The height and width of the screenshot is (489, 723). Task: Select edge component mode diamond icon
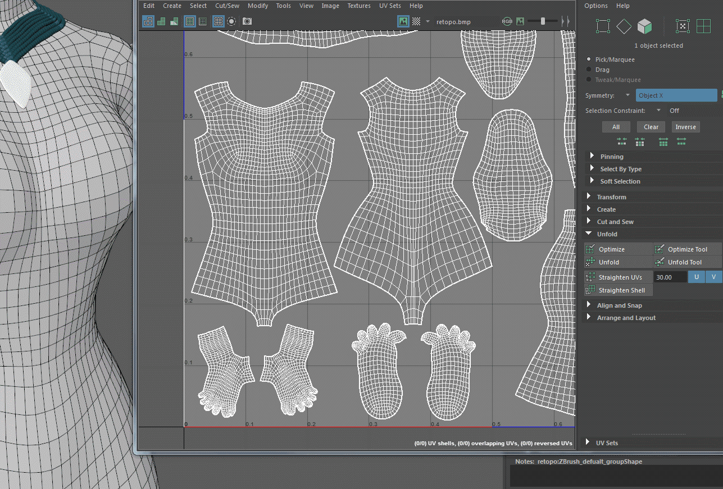click(x=624, y=26)
